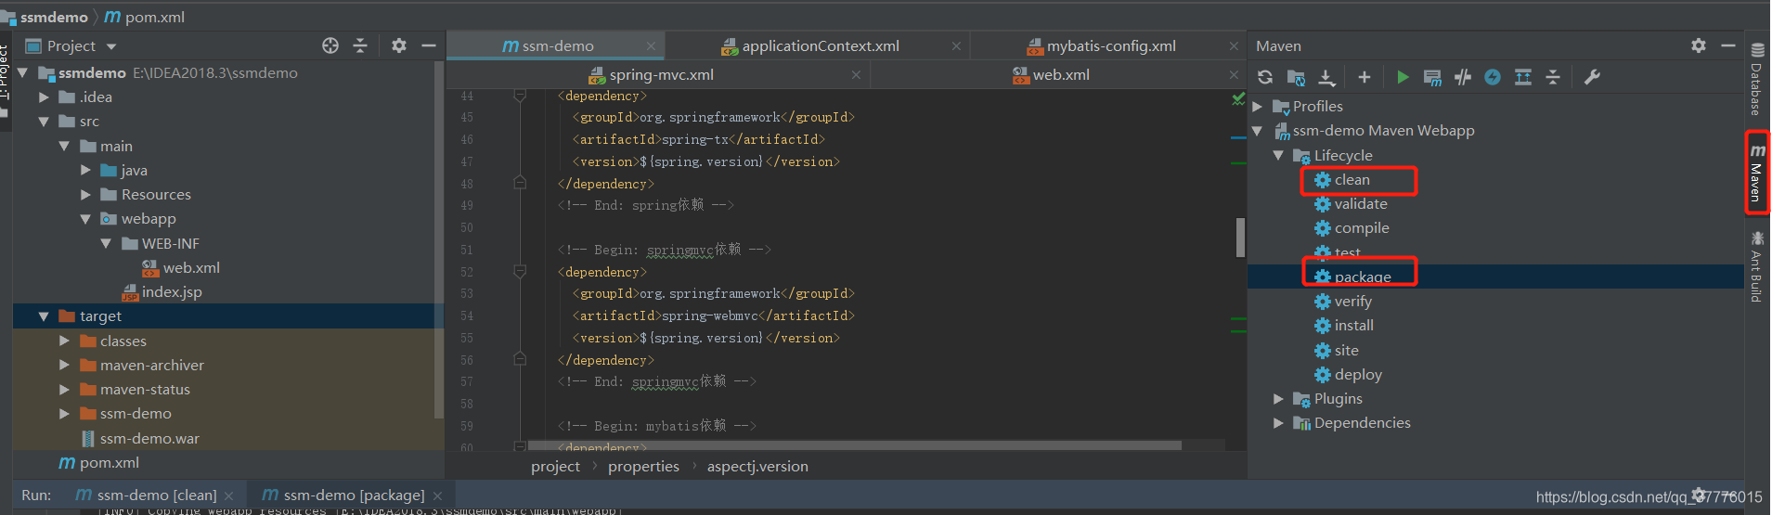The height and width of the screenshot is (515, 1772).
Task: Add Maven project with plus icon
Action: [1364, 77]
